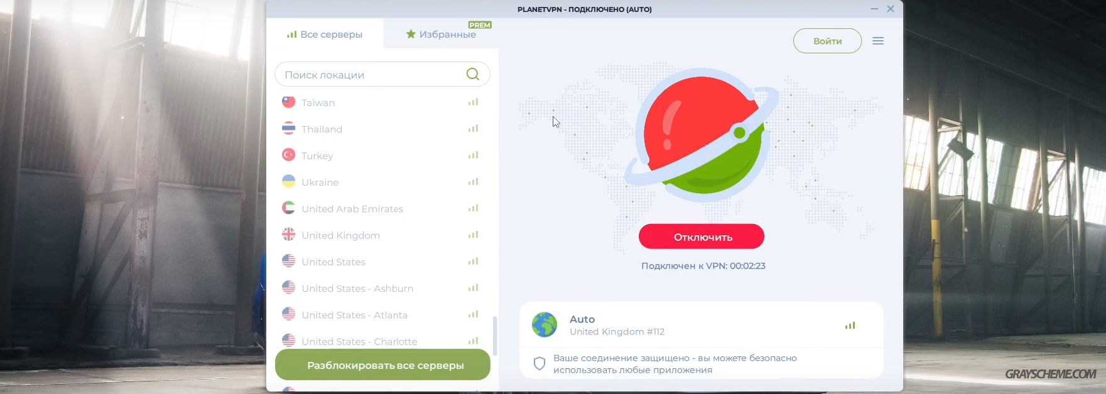The width and height of the screenshot is (1106, 394).
Task: Click signal bars next to United Kingdom
Action: 473,235
